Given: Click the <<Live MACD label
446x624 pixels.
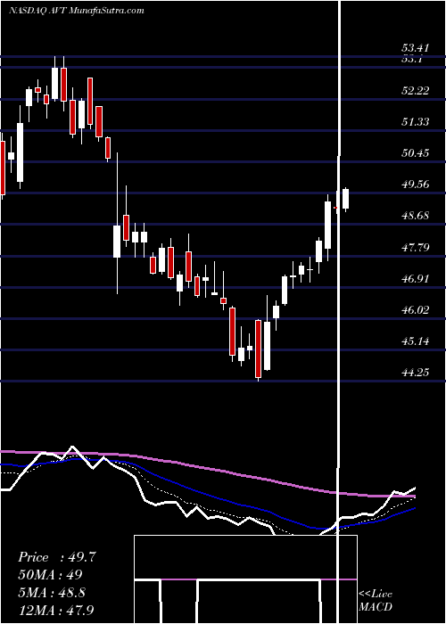Looking at the screenshot, I should pyautogui.click(x=376, y=600).
